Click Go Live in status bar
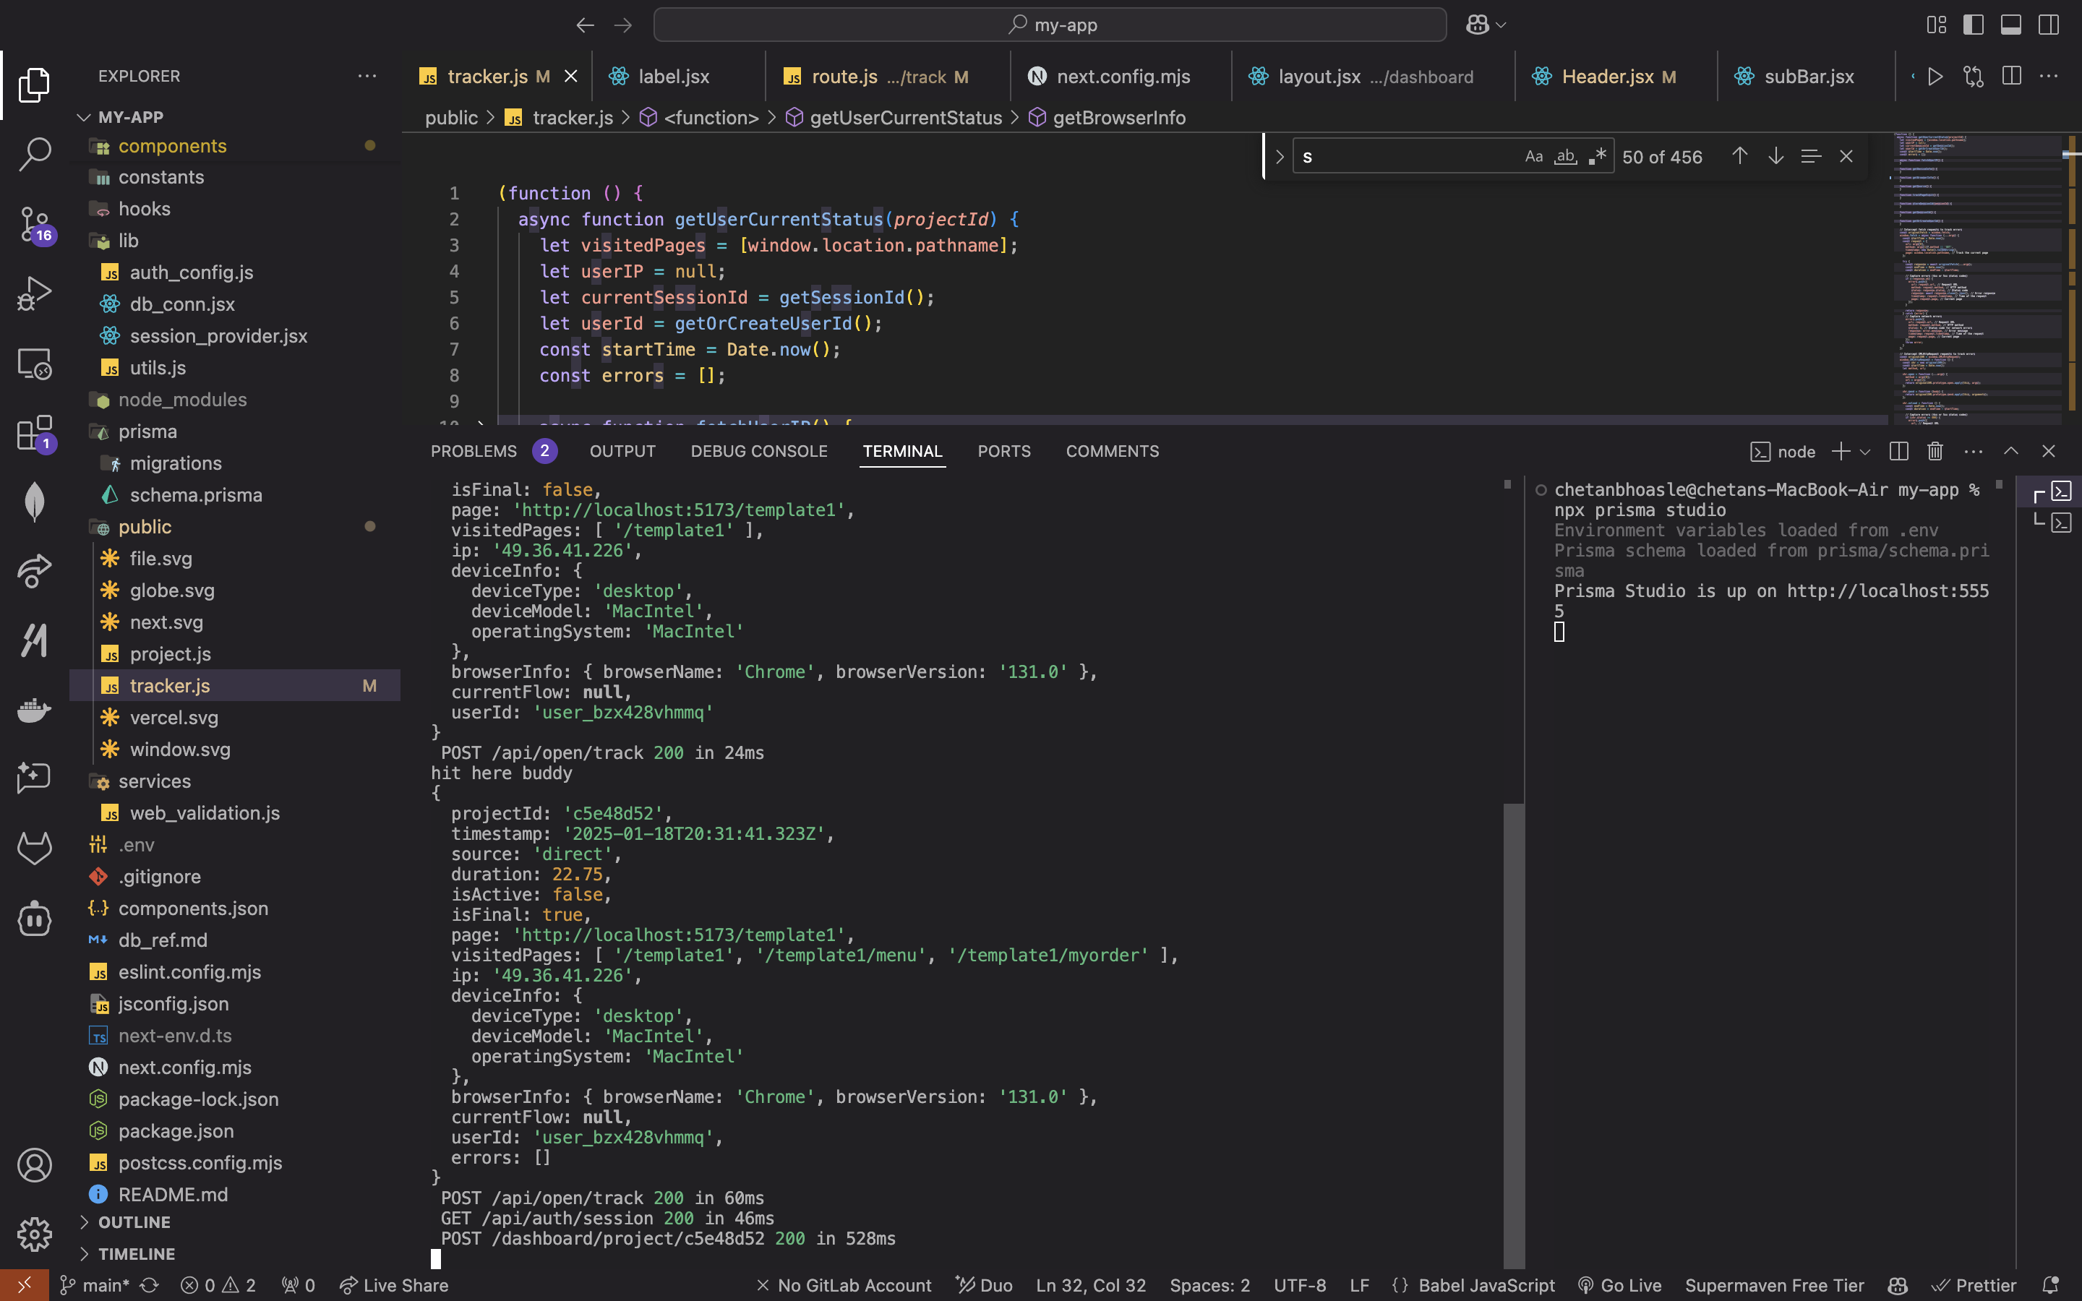The image size is (2082, 1301). pos(1620,1284)
